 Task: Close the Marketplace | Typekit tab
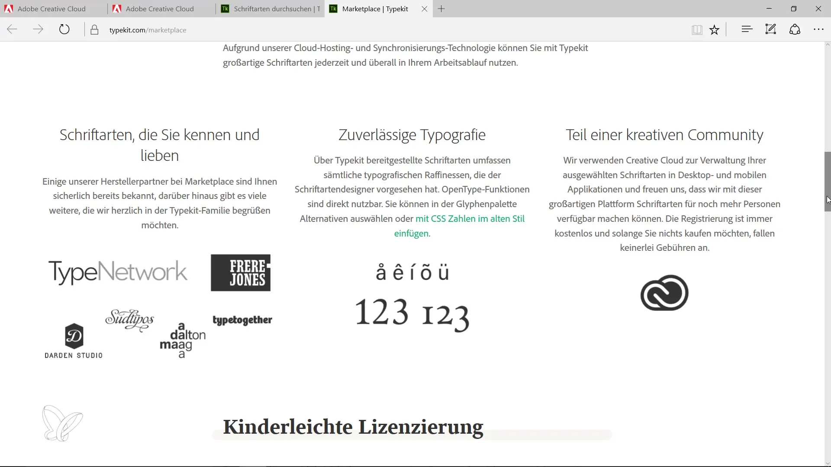[x=425, y=9]
